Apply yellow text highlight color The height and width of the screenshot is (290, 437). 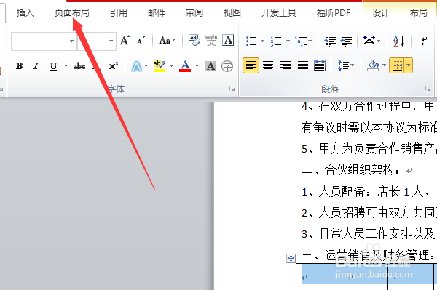159,66
